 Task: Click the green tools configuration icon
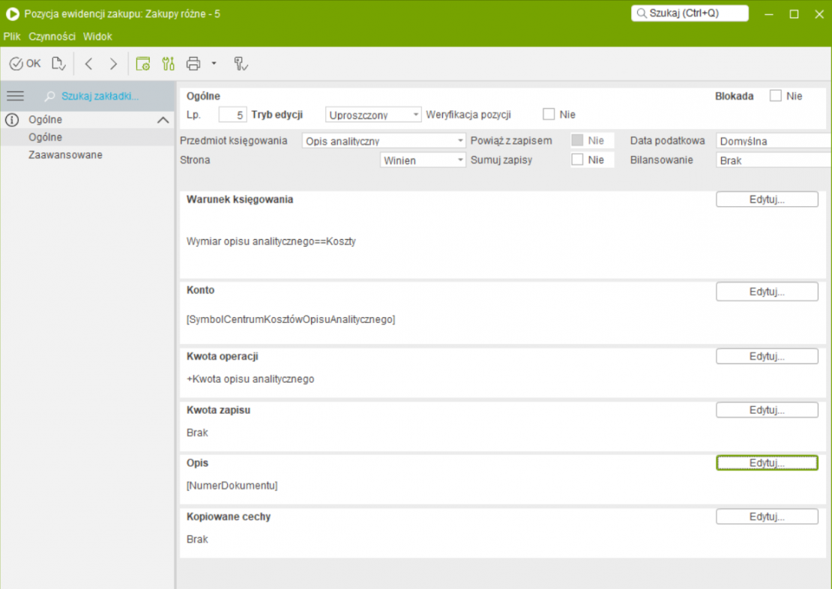tap(168, 64)
